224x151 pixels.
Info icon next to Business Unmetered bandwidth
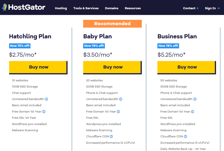(x=195, y=99)
